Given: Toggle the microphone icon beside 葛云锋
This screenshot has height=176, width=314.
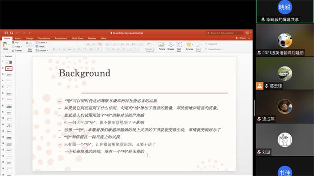Looking at the screenshot, I should pyautogui.click(x=266, y=86).
